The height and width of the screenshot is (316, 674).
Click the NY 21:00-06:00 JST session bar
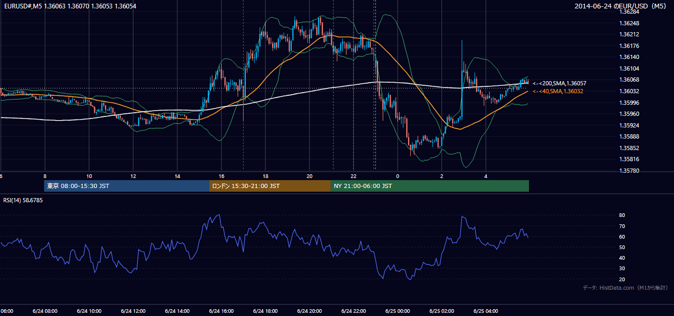click(430, 186)
